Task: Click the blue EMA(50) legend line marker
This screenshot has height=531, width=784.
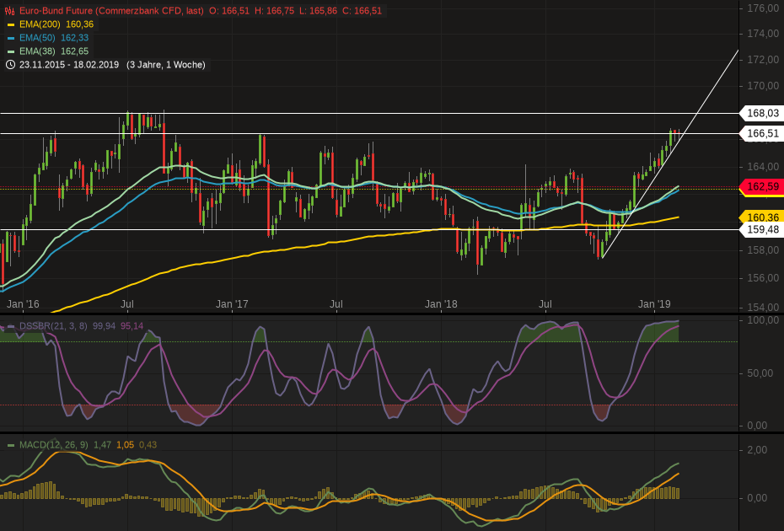Action: pyautogui.click(x=11, y=38)
